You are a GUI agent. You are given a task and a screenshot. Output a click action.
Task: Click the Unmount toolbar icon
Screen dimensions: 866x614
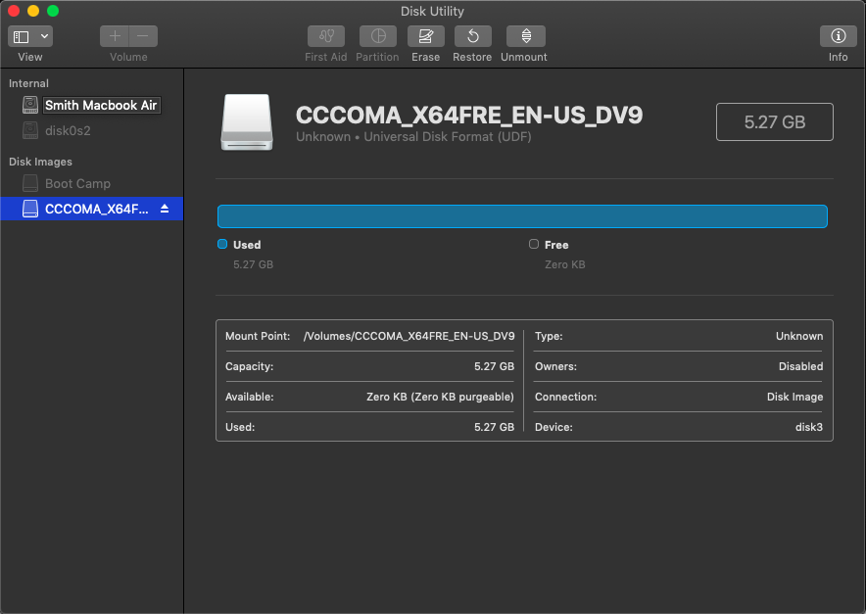click(526, 36)
